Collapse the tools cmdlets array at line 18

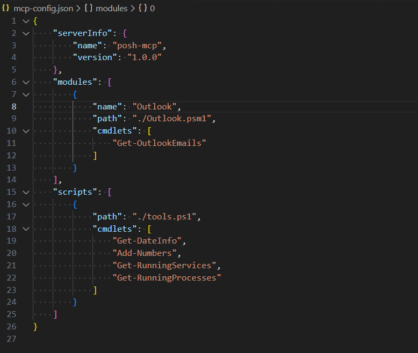[x=26, y=229]
